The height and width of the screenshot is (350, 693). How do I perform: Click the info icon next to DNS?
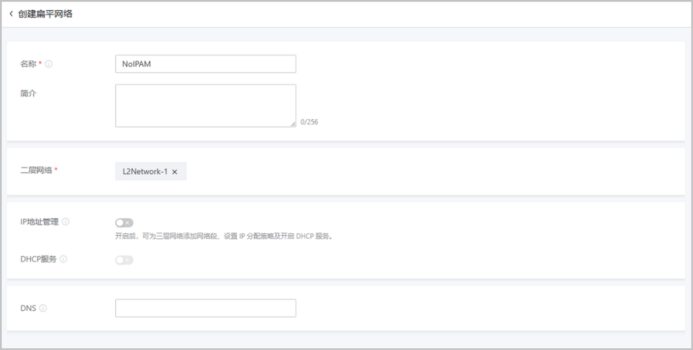point(43,308)
